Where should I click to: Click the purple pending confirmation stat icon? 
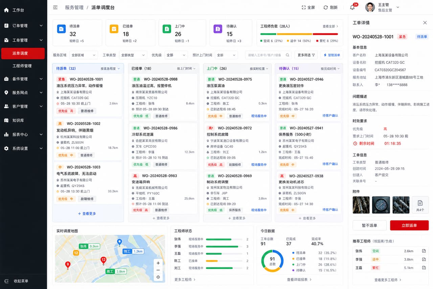(218, 29)
